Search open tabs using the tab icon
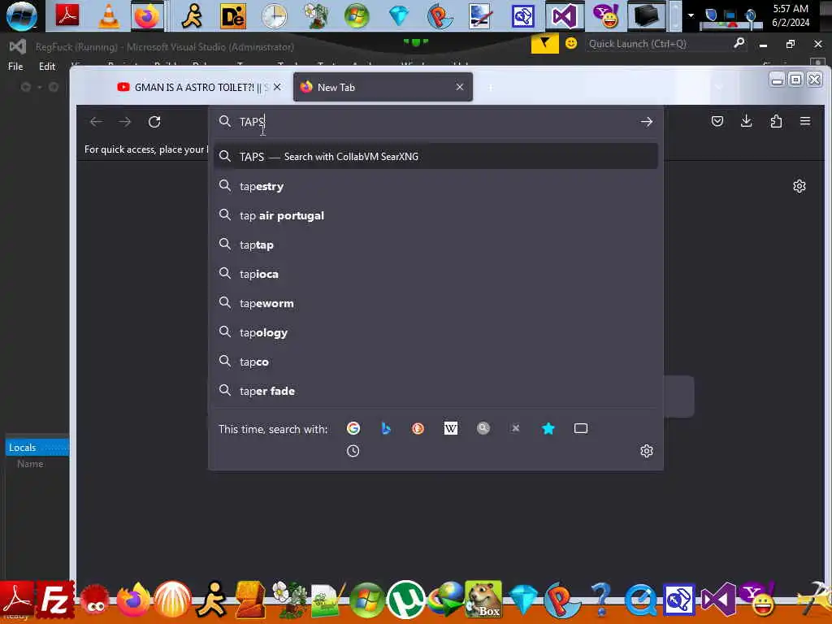This screenshot has height=624, width=832. pyautogui.click(x=580, y=428)
